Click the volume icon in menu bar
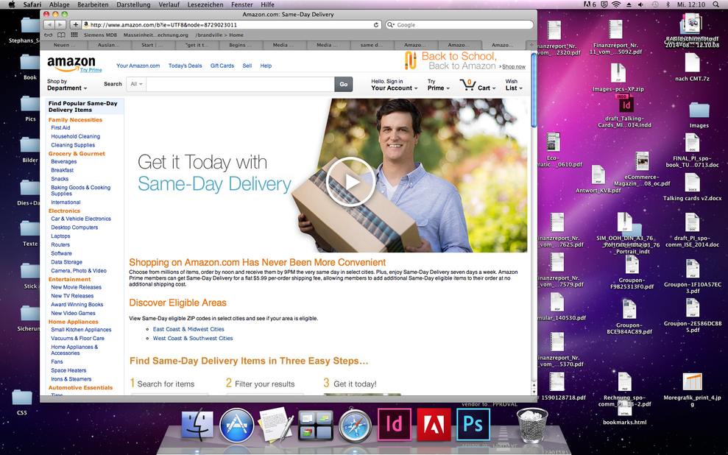 pos(640,4)
